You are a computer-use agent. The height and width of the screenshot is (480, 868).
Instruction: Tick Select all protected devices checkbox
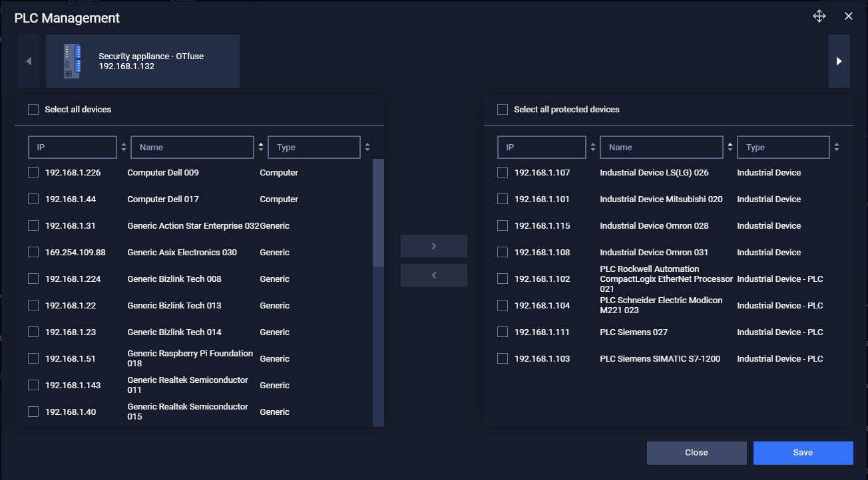pyautogui.click(x=503, y=110)
